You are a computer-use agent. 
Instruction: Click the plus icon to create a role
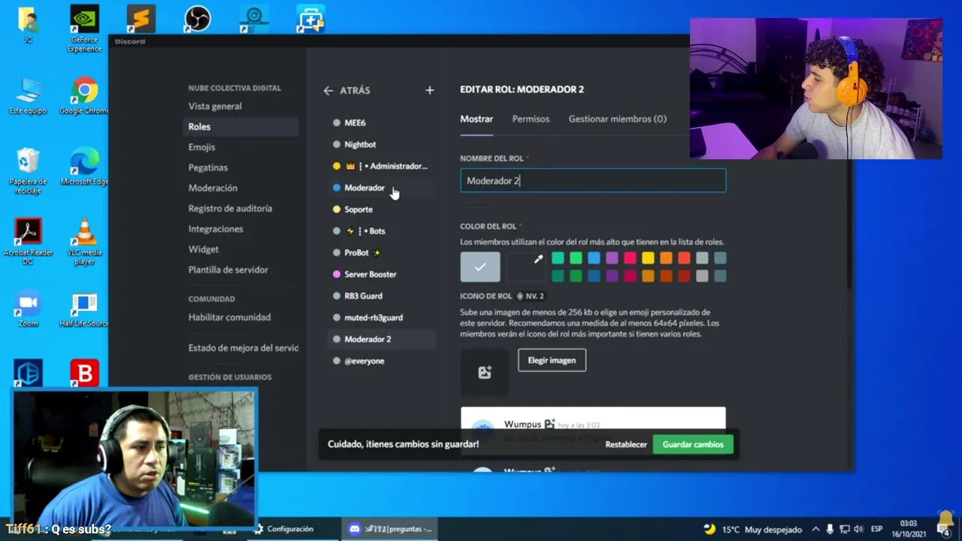(429, 90)
